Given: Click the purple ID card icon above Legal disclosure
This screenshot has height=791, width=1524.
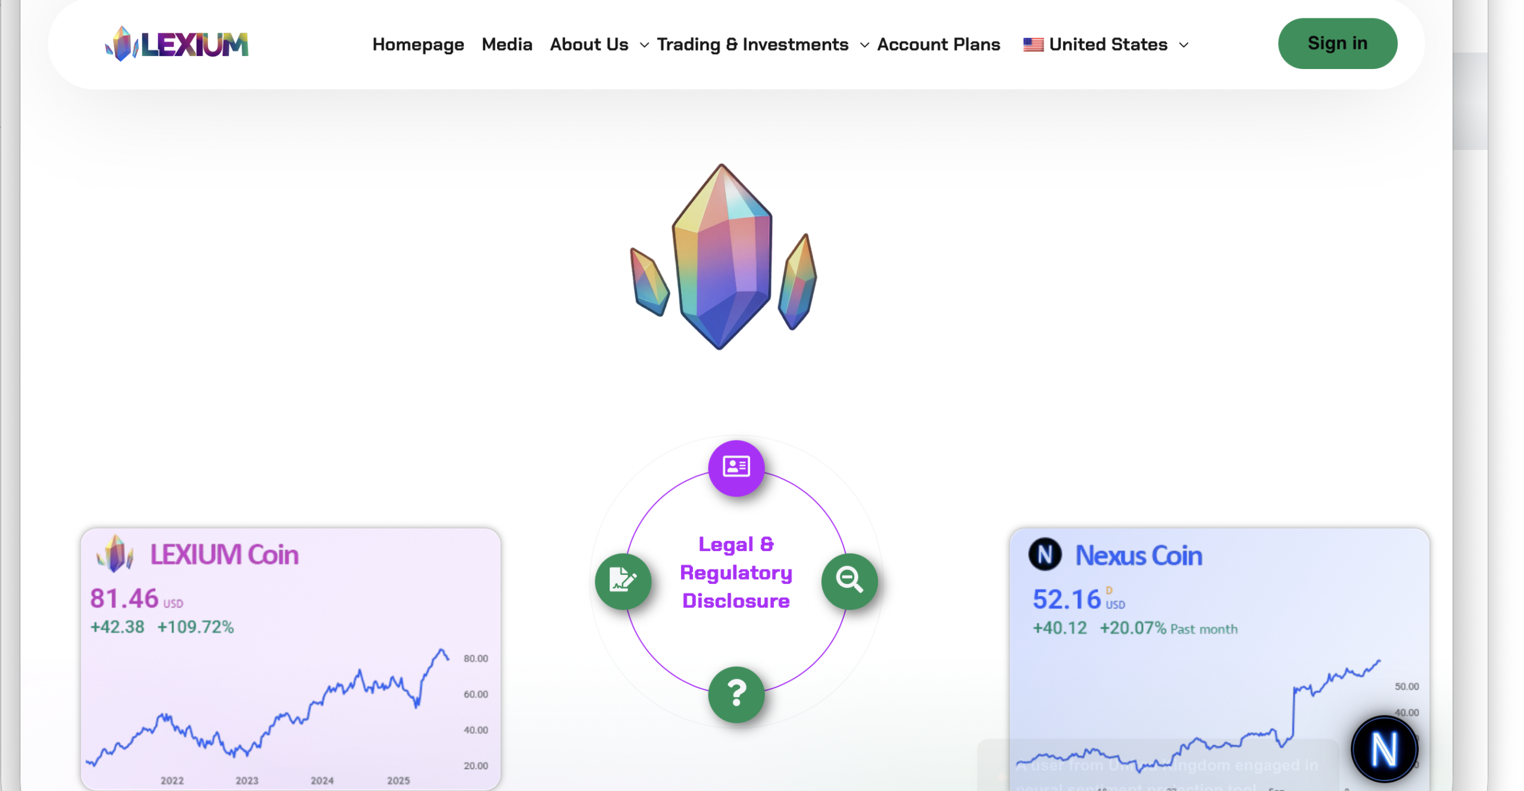Looking at the screenshot, I should coord(736,468).
